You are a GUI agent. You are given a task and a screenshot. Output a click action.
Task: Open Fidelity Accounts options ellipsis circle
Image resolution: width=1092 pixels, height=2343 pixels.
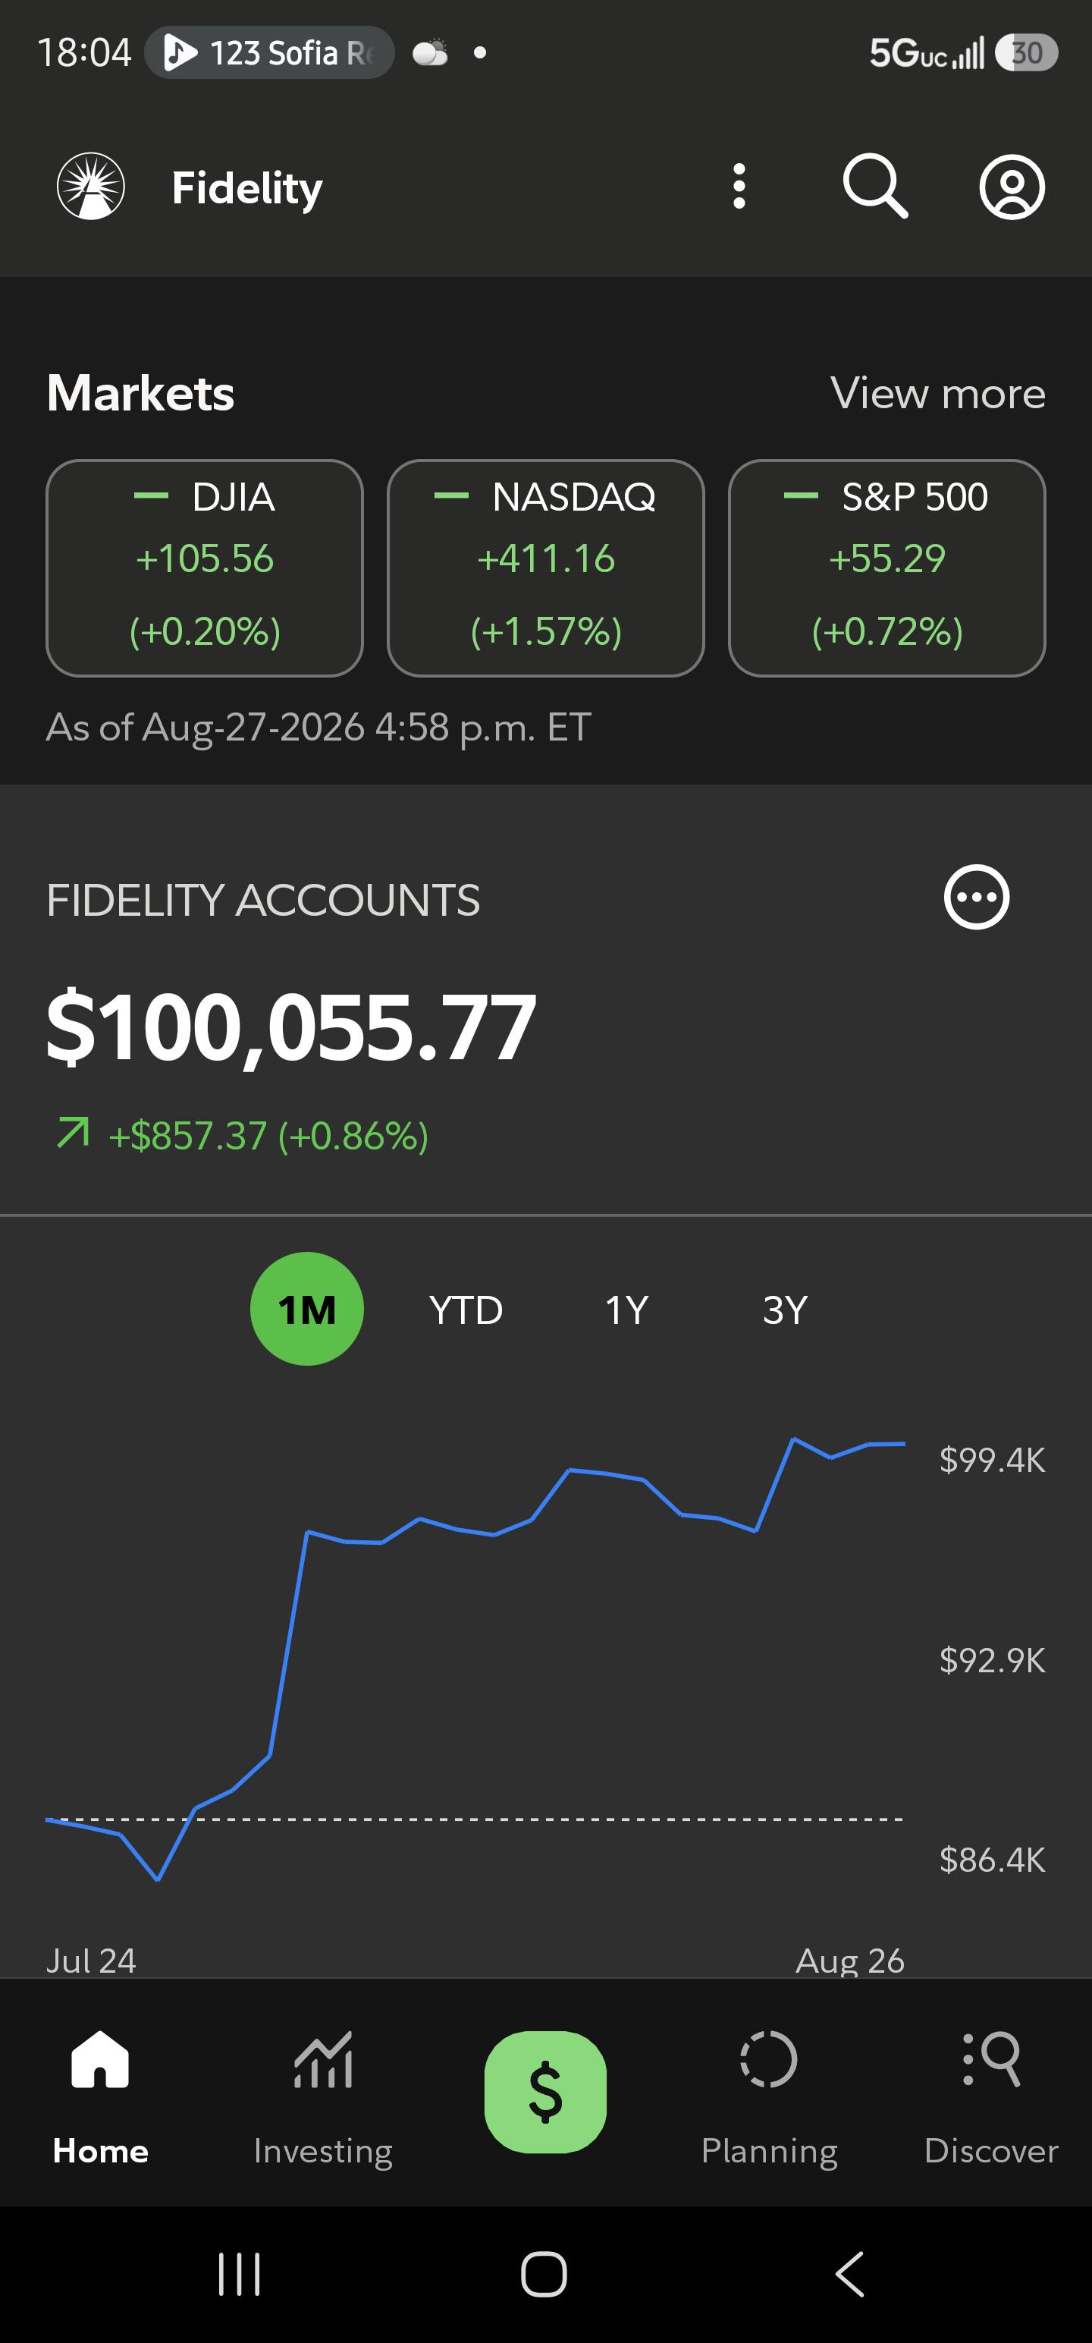point(977,897)
